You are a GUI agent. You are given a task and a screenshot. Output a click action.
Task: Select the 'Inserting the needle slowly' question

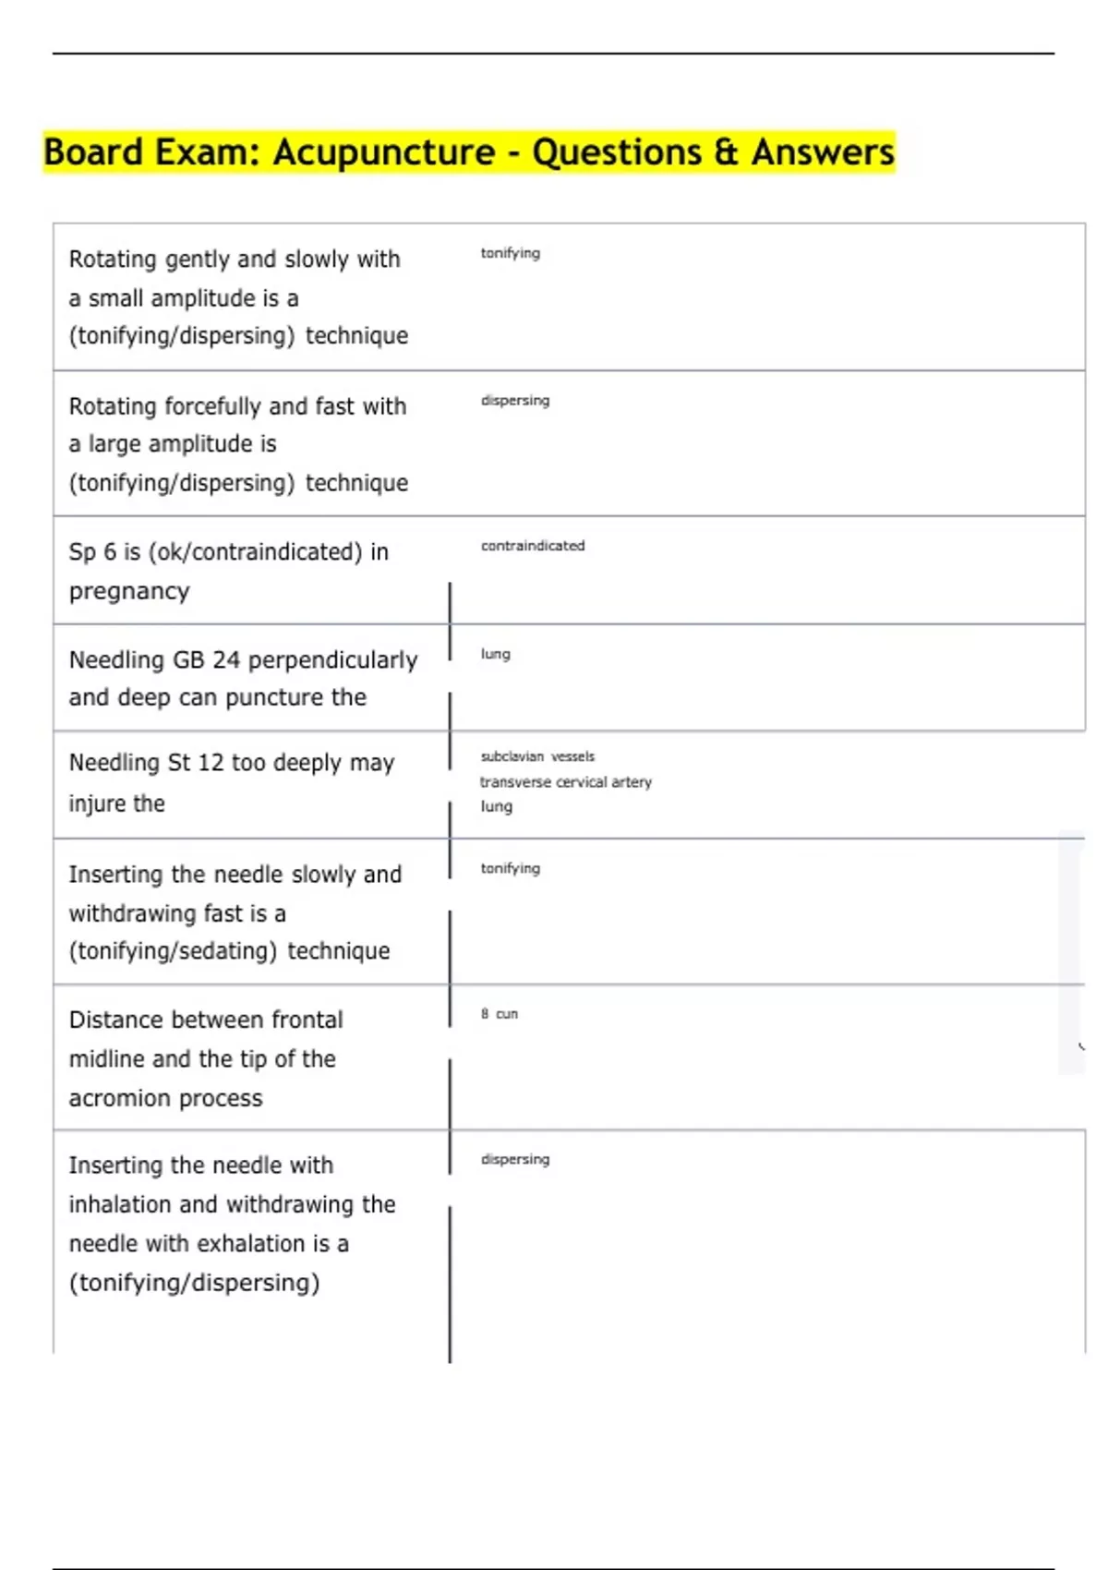click(x=235, y=912)
